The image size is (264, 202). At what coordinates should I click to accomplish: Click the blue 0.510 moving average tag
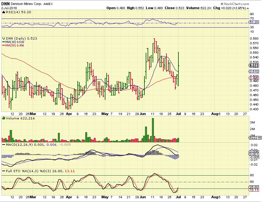[x=254, y=72]
